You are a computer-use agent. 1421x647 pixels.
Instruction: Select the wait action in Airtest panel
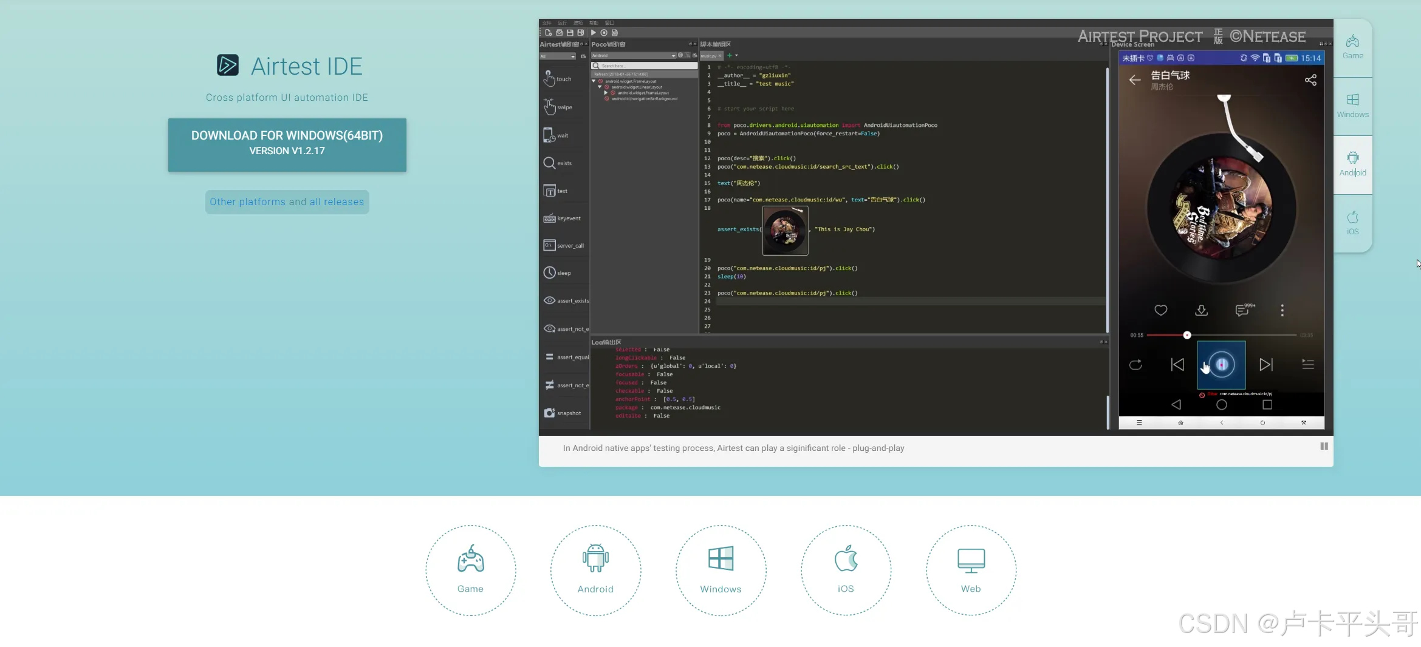[x=556, y=135]
